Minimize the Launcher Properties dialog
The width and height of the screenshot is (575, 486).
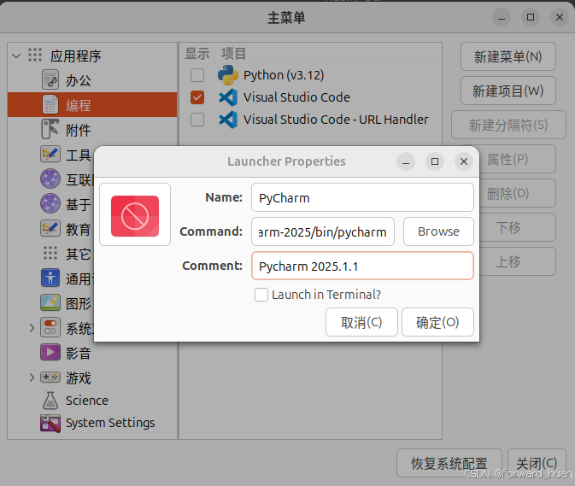(x=406, y=161)
